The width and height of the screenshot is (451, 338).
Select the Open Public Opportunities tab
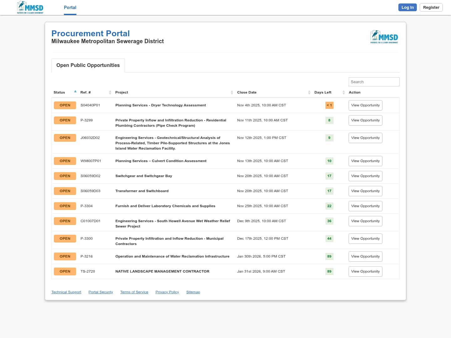point(88,65)
